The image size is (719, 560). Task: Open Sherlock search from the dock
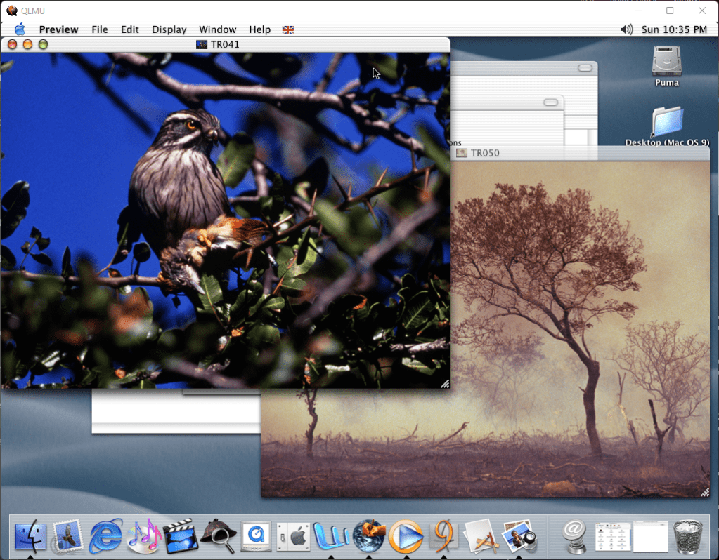click(218, 537)
